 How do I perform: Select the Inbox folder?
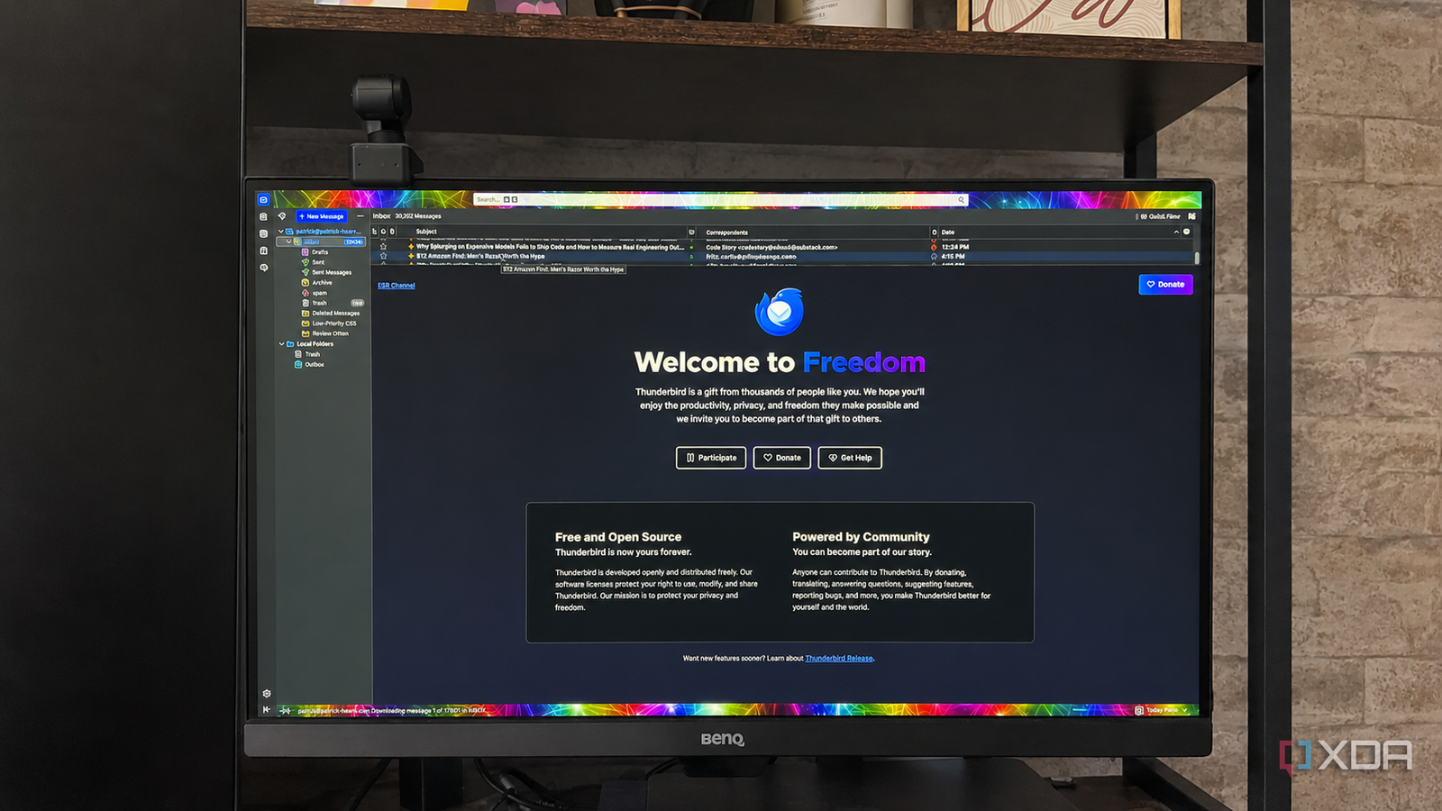[321, 241]
